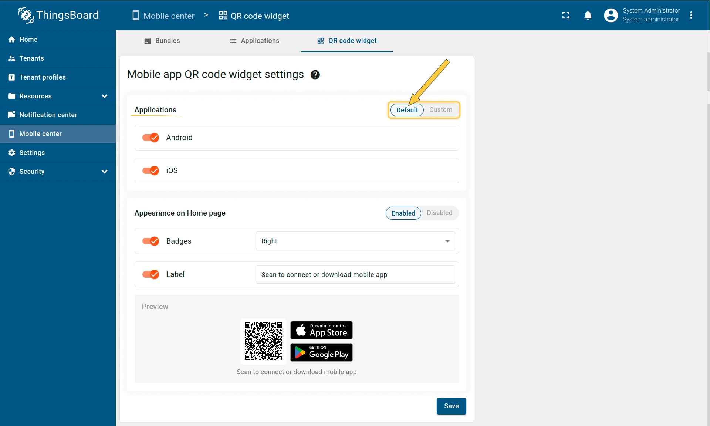Select Enabled appearance option
Viewport: 710px width, 426px height.
(x=403, y=213)
